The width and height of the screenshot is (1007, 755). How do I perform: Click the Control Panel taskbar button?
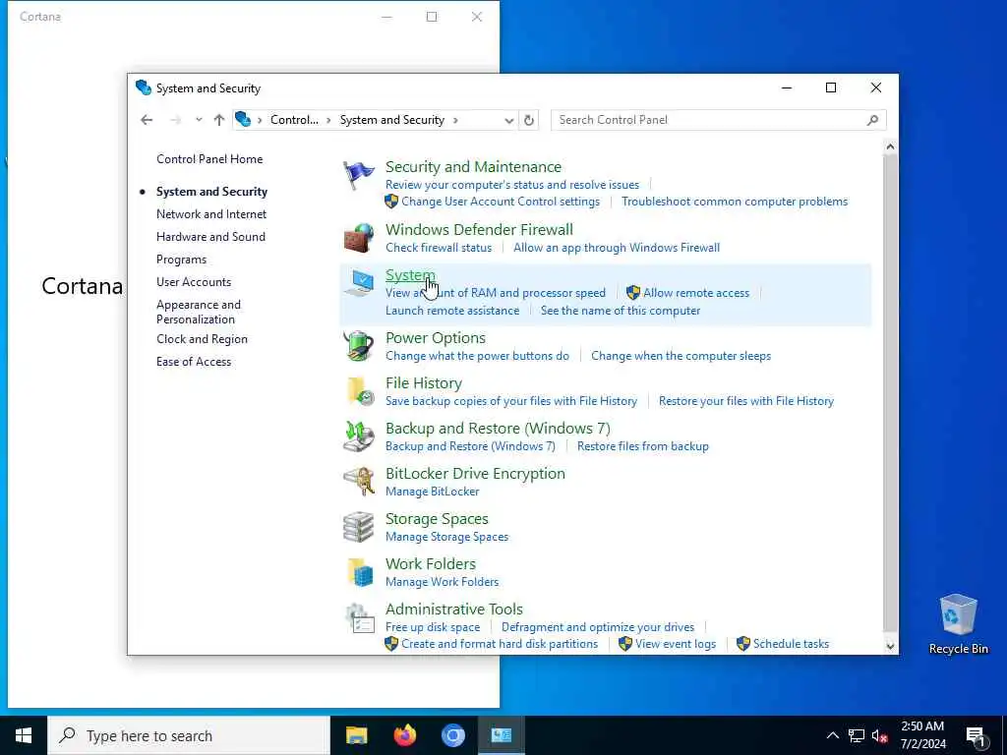(x=501, y=735)
